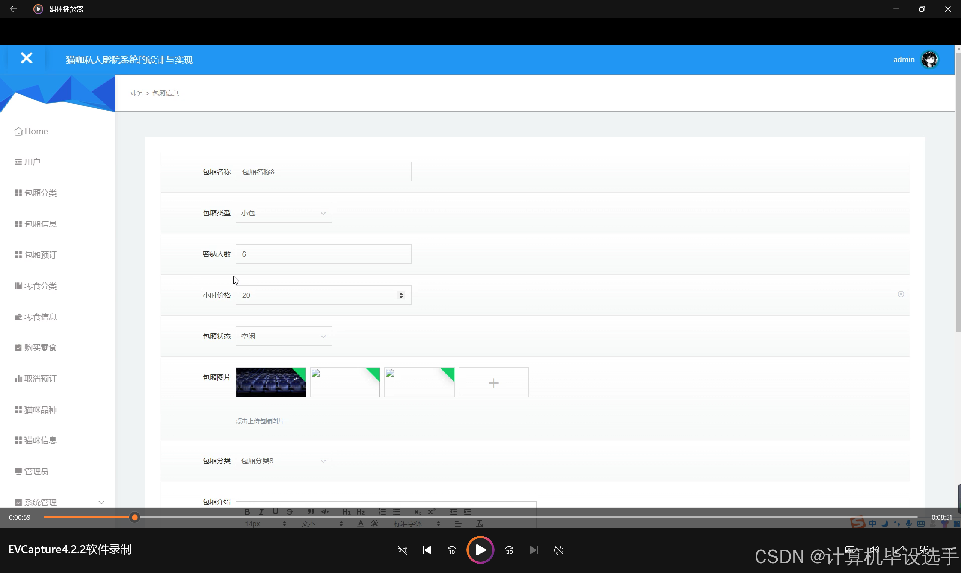
Task: Open 零食信息 in the sidebar
Action: coord(36,317)
